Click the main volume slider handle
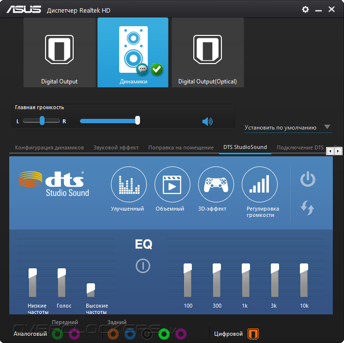 coord(138,120)
